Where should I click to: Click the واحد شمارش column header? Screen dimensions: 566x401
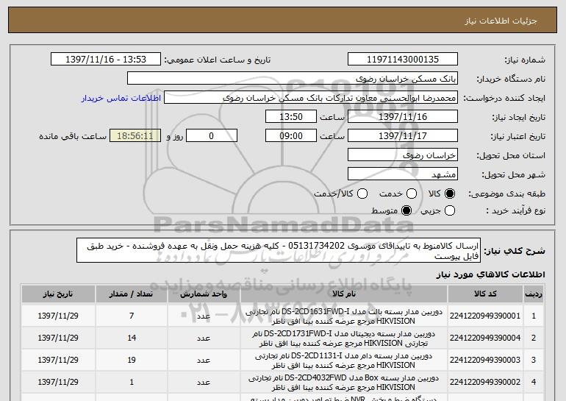coord(204,294)
